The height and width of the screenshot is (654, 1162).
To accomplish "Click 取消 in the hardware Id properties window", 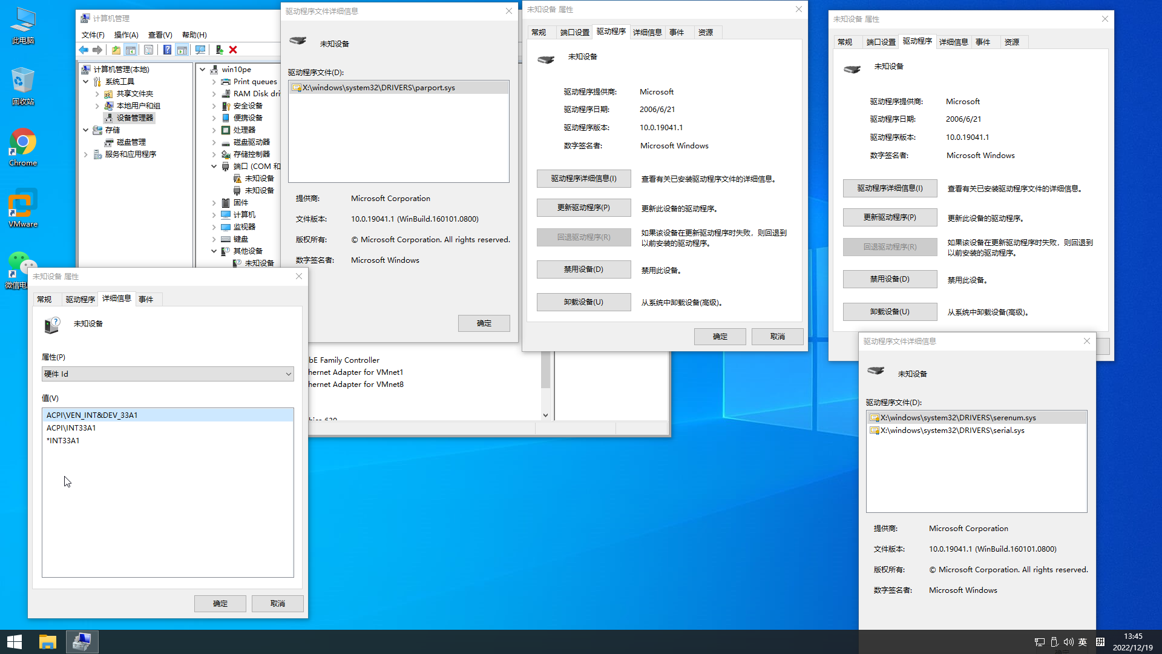I will point(277,604).
